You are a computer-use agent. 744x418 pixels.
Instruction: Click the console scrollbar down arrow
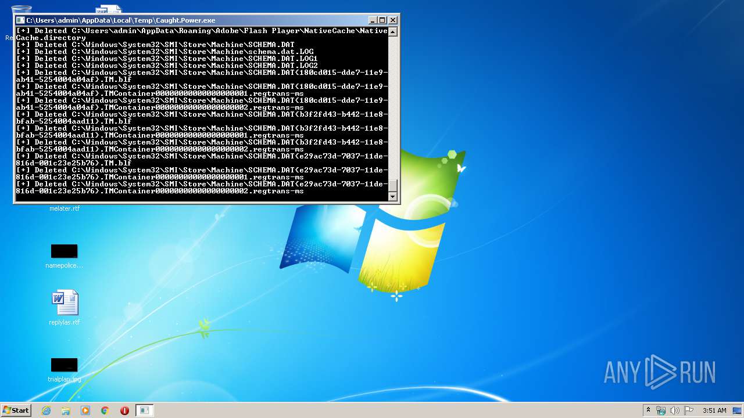coord(393,196)
